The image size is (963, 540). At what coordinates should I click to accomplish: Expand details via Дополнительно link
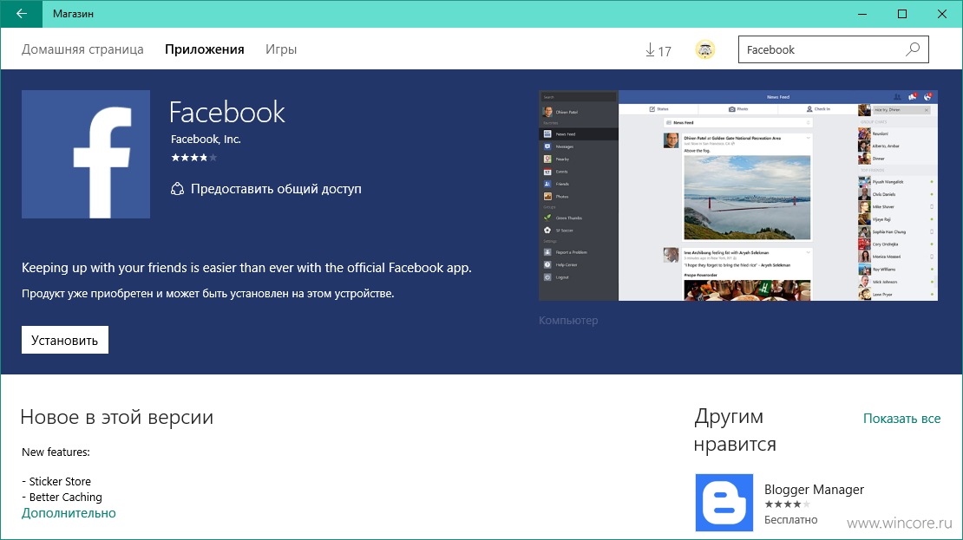pyautogui.click(x=69, y=513)
